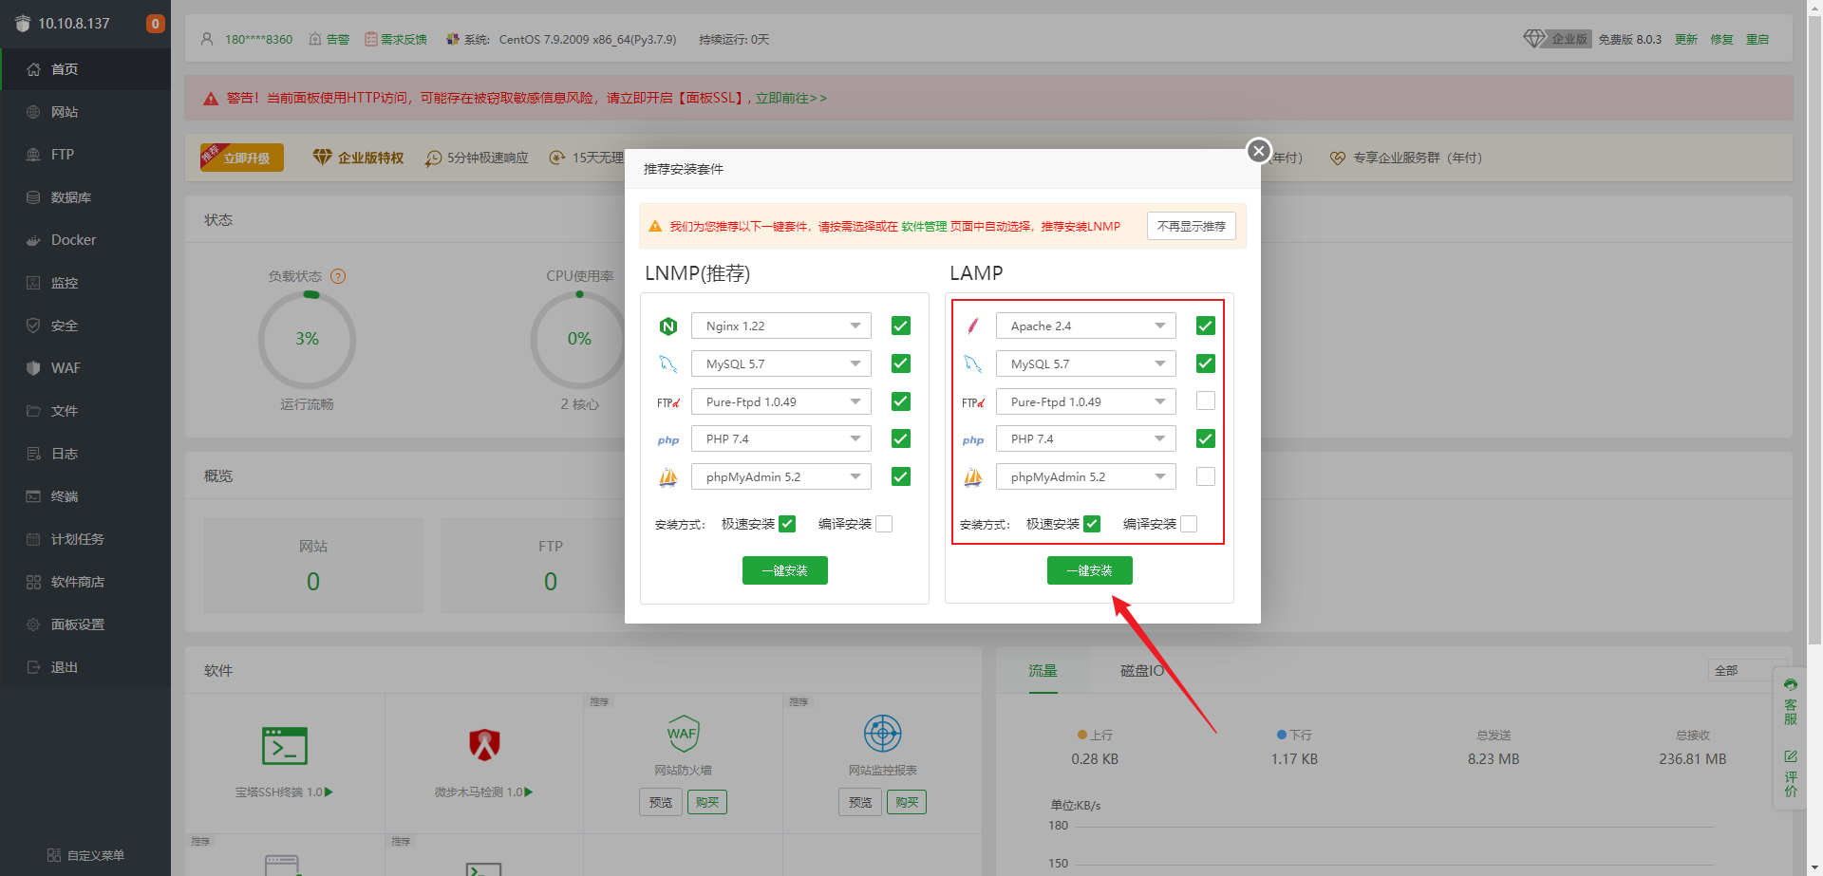Click the load status help question icon
The height and width of the screenshot is (876, 1823).
click(338, 276)
